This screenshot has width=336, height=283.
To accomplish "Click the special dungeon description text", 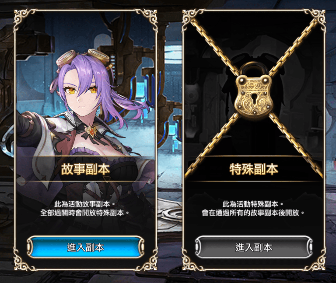I will (x=254, y=209).
